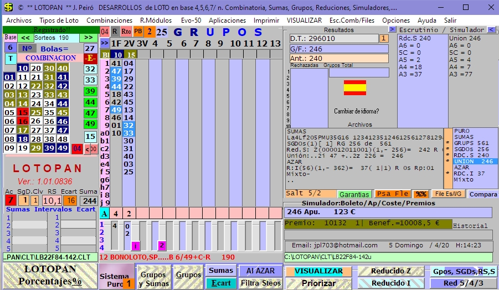
Task: Select RDC.S 240 in the list
Action: point(474,155)
